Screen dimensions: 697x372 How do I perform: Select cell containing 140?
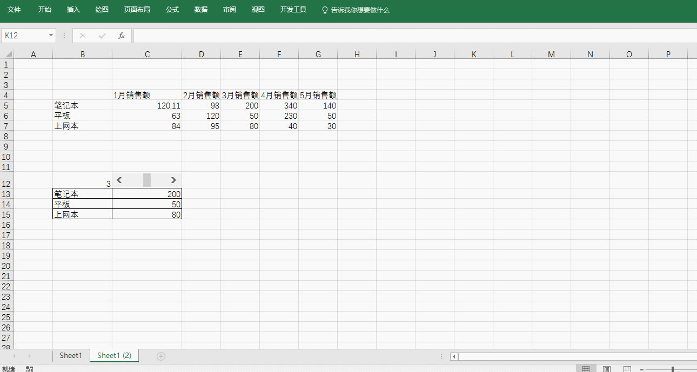pos(318,105)
